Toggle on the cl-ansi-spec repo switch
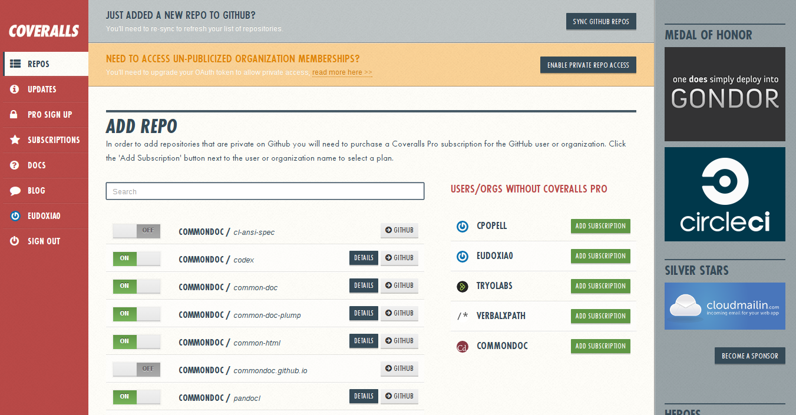Image resolution: width=796 pixels, height=415 pixels. 137,231
